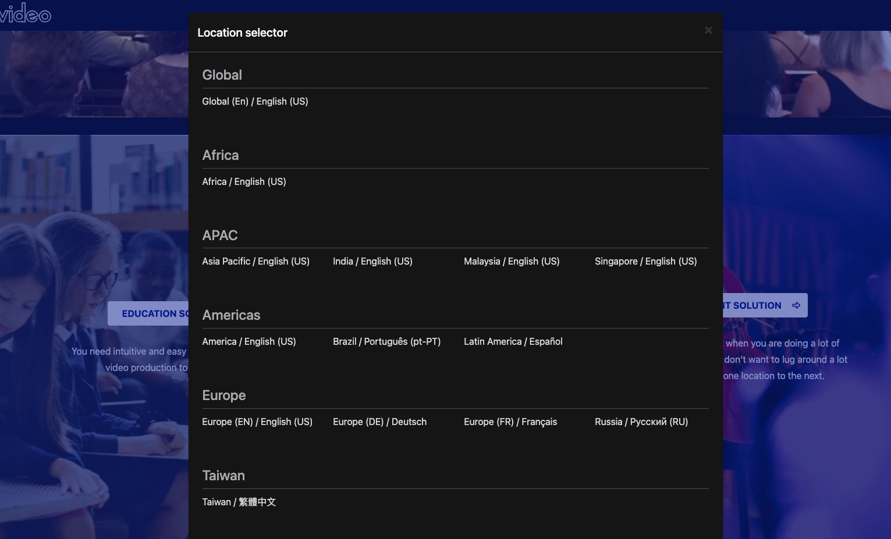Pick India / English (US) region
The image size is (891, 539).
click(x=372, y=261)
